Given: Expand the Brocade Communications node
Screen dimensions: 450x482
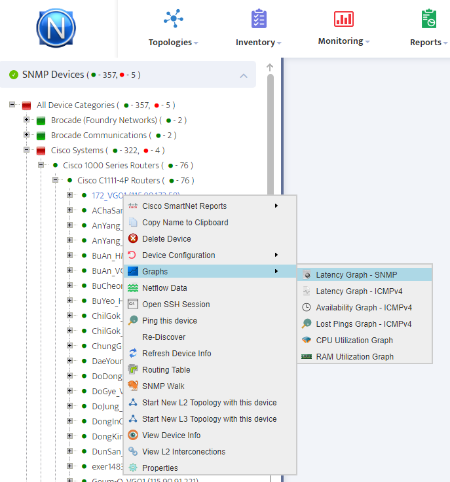Looking at the screenshot, I should coord(26,135).
